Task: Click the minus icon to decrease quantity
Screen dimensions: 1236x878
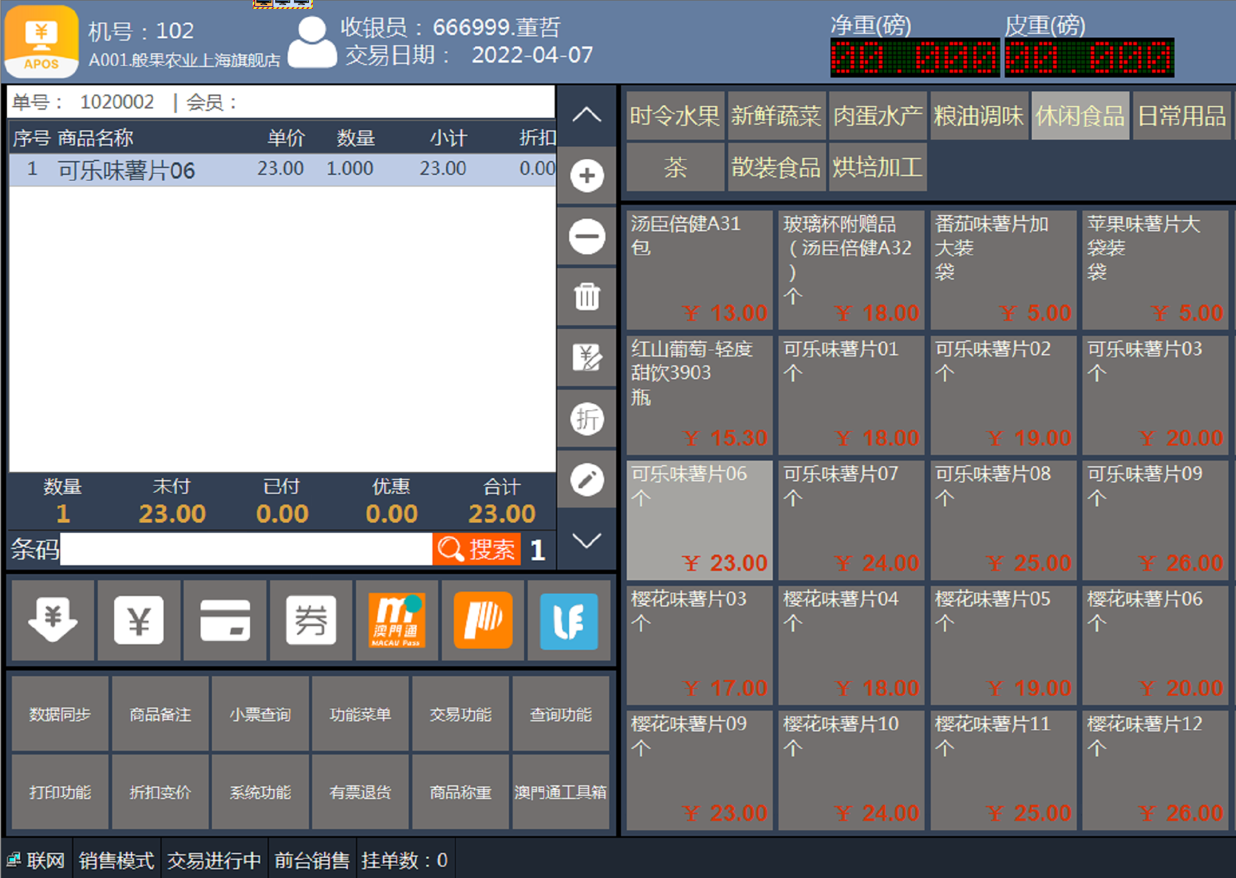Action: 587,236
